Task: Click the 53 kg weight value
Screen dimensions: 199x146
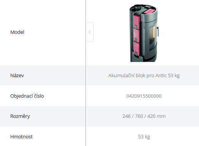Action: click(144, 136)
